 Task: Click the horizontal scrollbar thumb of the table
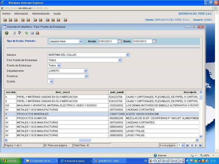pyautogui.click(x=85, y=140)
